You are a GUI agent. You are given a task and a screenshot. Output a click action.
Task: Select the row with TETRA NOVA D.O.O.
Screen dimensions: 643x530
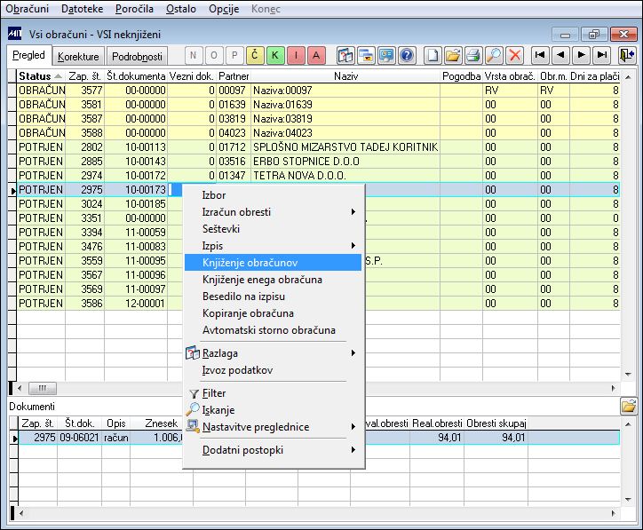click(x=318, y=176)
